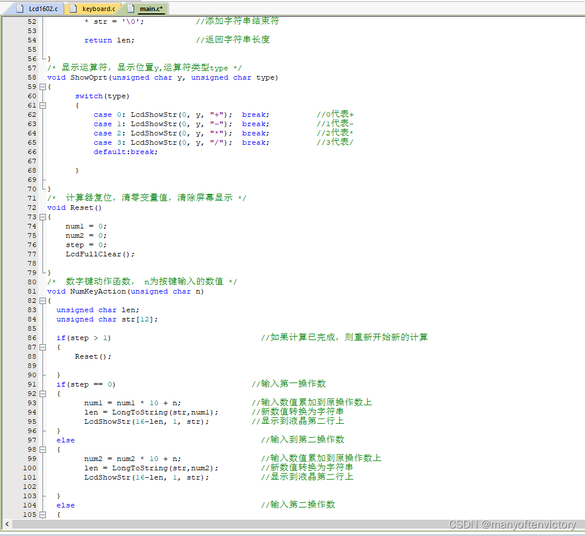Collapse fold marker at line 105
Screen dimensions: 585x536
[x=42, y=514]
